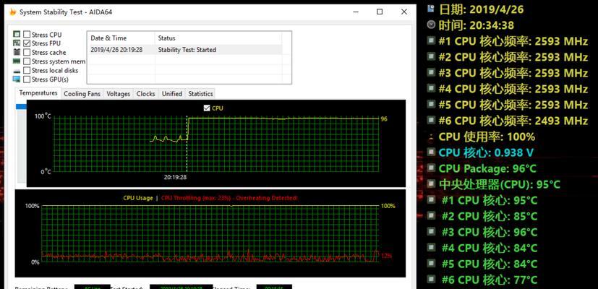598x289 pixels.
Task: Click the icon beside #4 CPU 核心 84°C
Action: click(x=431, y=247)
